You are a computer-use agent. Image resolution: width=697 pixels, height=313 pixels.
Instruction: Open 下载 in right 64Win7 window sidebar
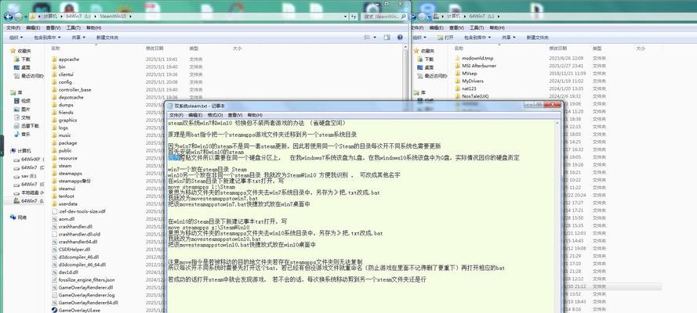(x=426, y=59)
